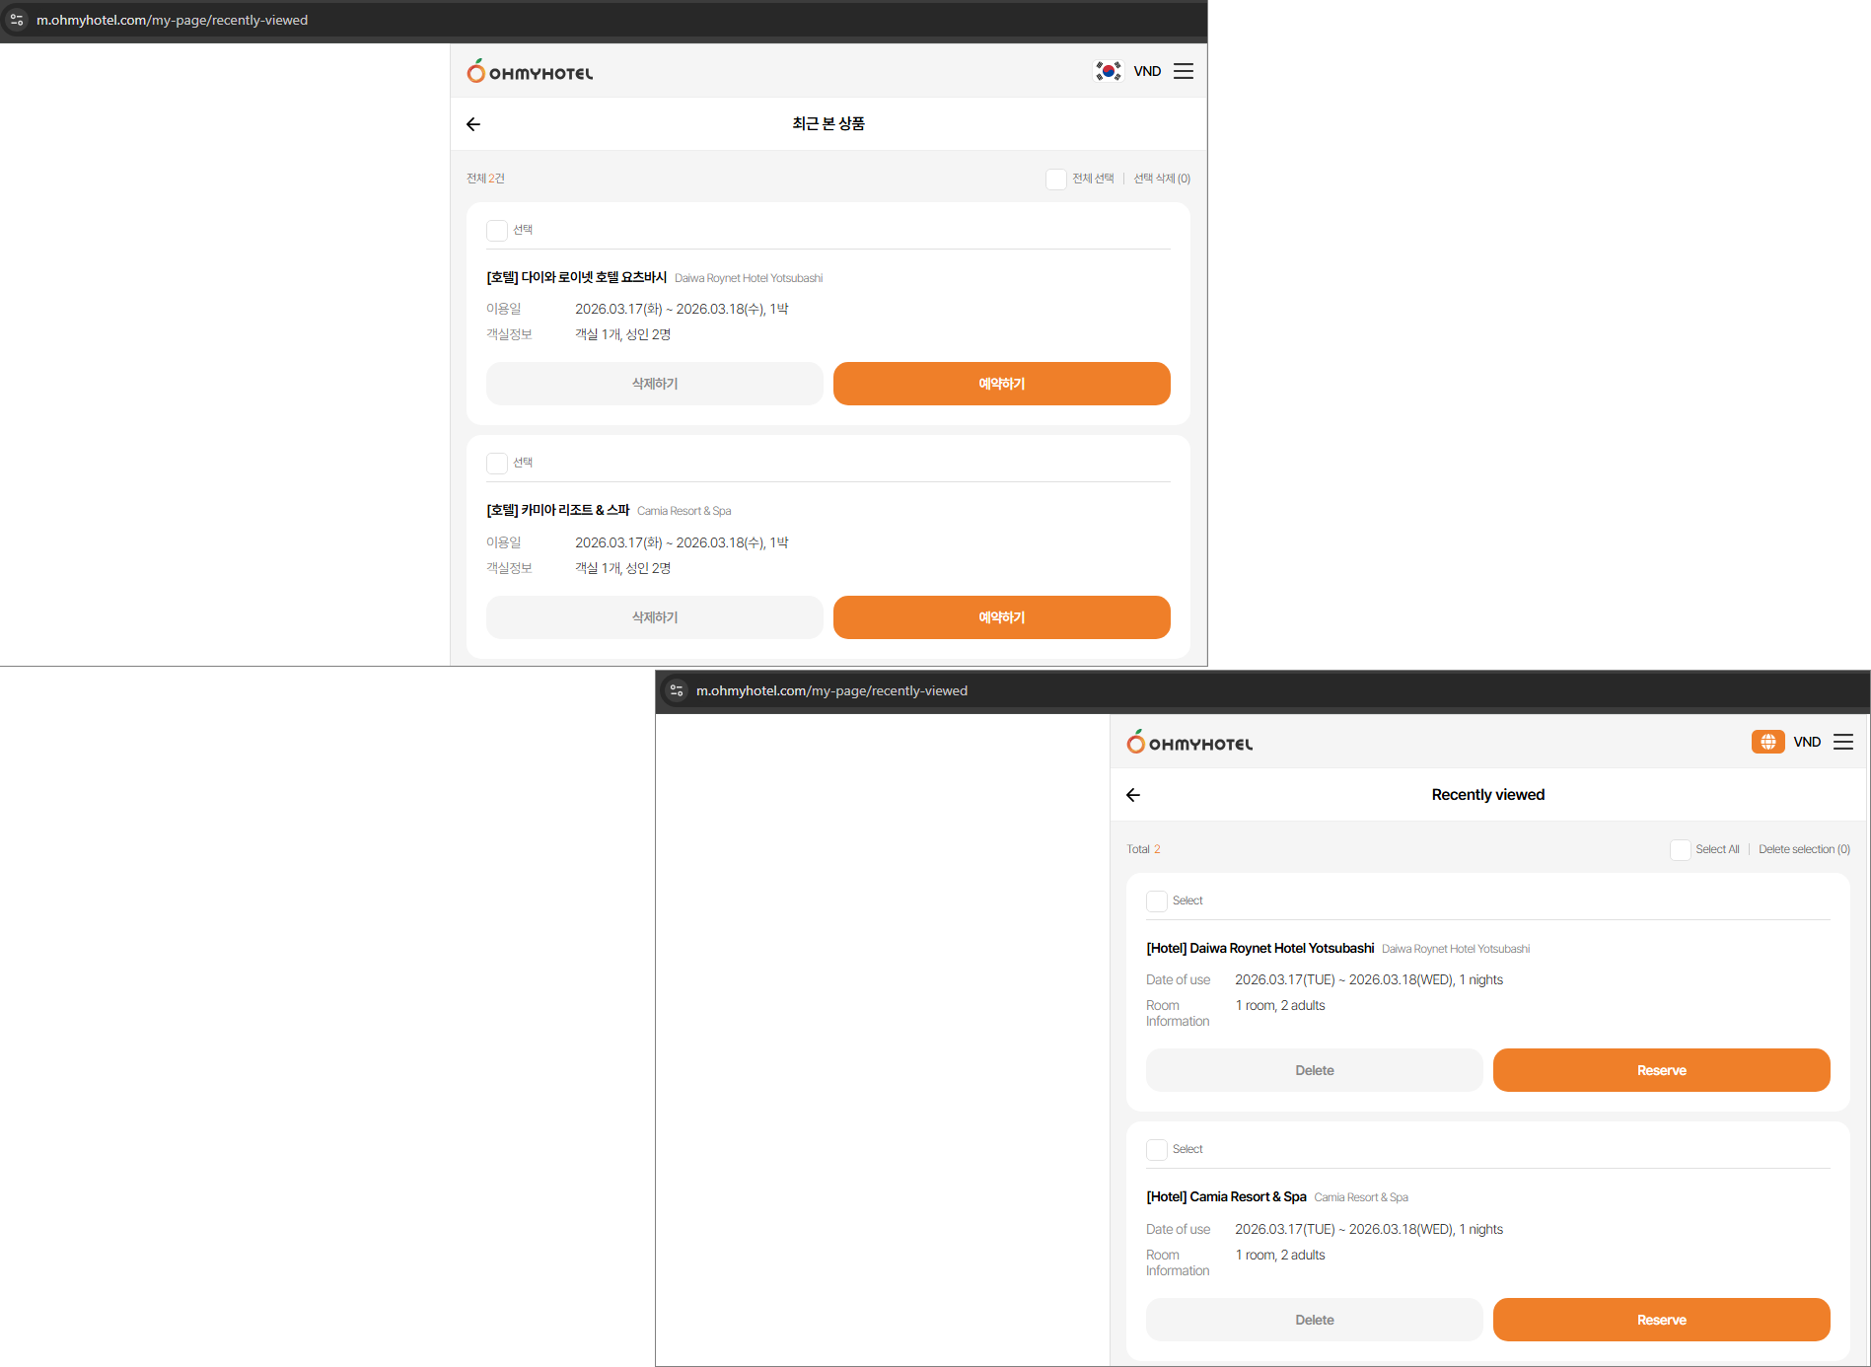Image resolution: width=1871 pixels, height=1367 pixels.
Task: Click the orange globe language icon
Action: (x=1768, y=742)
